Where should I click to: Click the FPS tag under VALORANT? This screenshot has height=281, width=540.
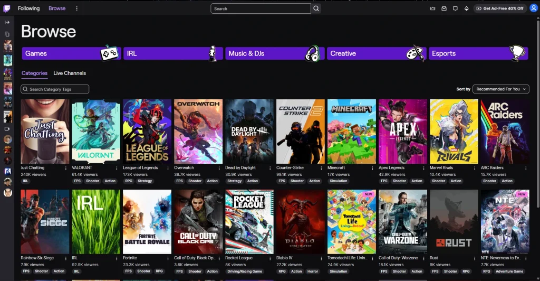tap(78, 181)
